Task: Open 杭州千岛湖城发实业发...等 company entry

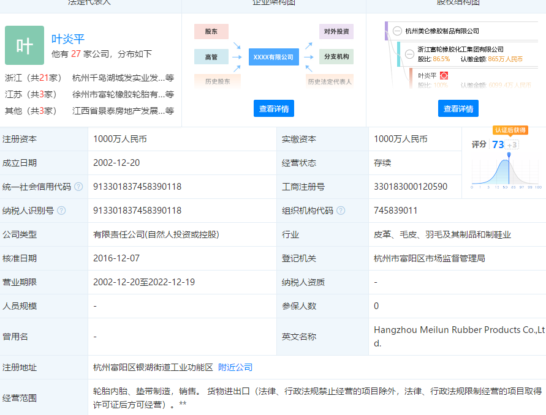Action: [123, 78]
